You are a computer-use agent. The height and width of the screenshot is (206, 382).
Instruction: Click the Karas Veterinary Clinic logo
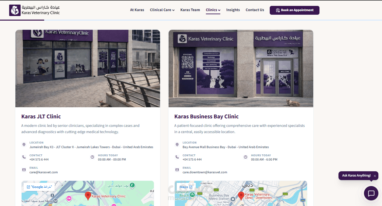[x=34, y=10]
